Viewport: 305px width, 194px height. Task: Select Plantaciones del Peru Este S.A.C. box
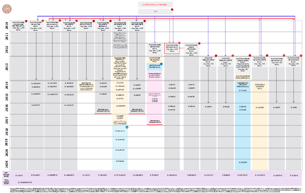coord(137,26)
